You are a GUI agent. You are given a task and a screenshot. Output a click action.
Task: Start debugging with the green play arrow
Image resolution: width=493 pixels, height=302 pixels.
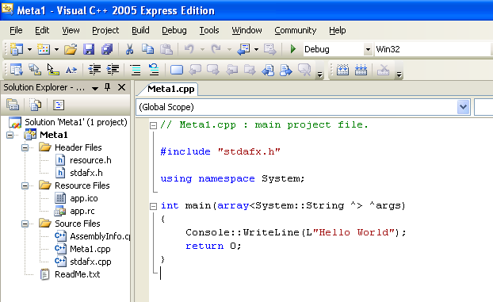point(292,49)
